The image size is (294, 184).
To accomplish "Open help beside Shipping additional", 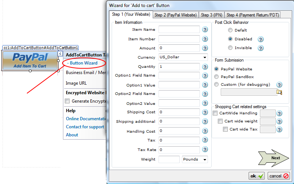I will [x=205, y=121].
